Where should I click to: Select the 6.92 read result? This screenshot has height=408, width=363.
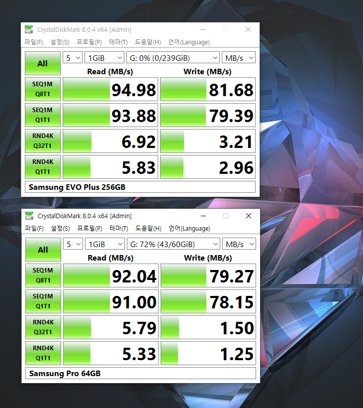(110, 141)
